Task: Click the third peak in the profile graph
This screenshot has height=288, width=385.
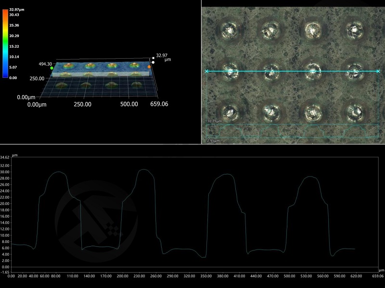Action: pyautogui.click(x=227, y=175)
